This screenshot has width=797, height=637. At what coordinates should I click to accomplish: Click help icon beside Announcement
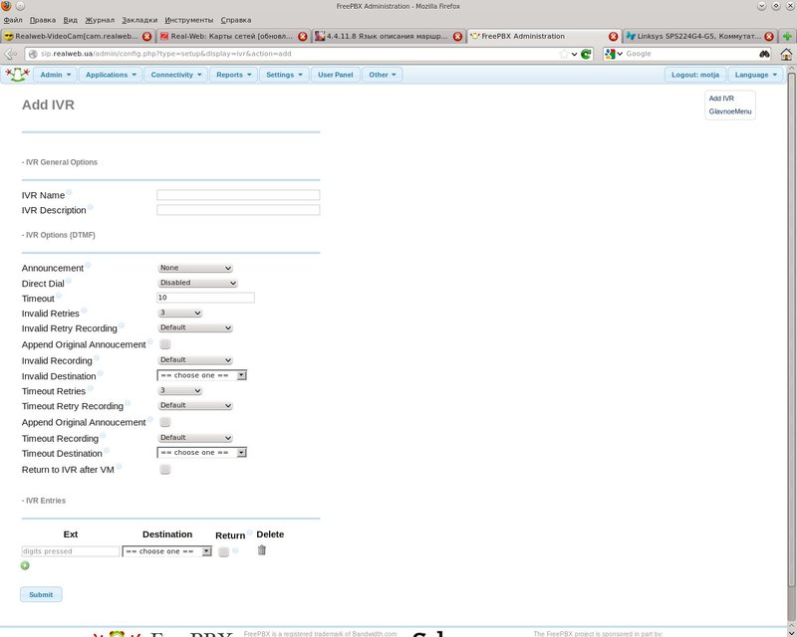point(88,265)
